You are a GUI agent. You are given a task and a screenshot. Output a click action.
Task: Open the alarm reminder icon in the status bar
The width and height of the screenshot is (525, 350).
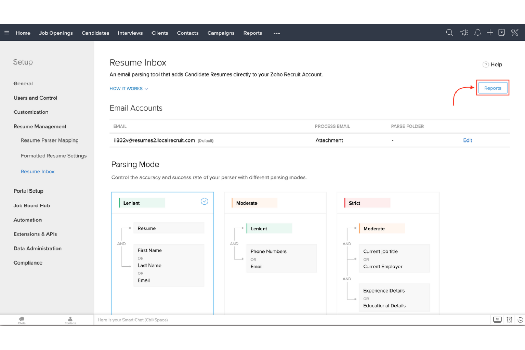(509, 320)
